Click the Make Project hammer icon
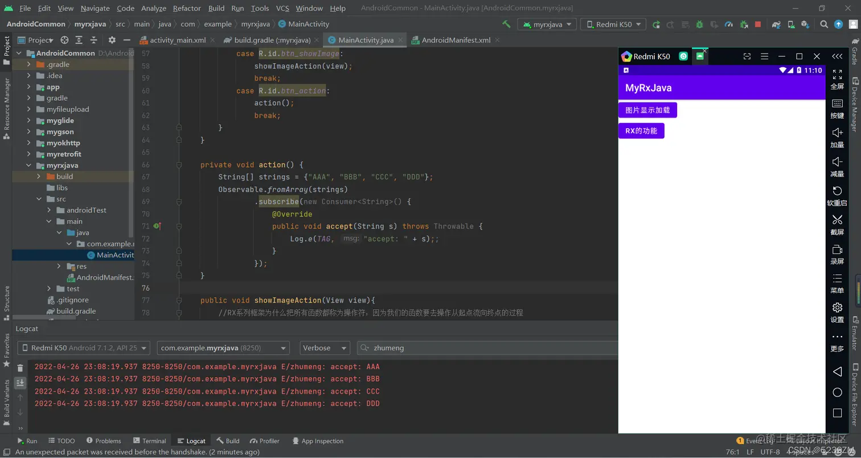The image size is (861, 458). [x=506, y=24]
